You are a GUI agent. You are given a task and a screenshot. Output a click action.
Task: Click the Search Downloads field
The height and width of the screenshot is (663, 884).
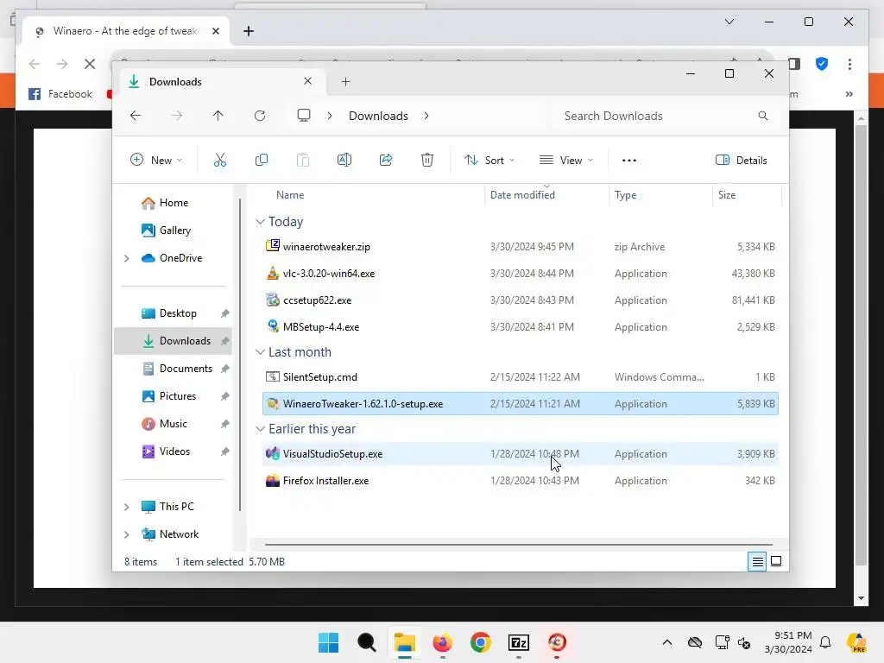click(666, 116)
